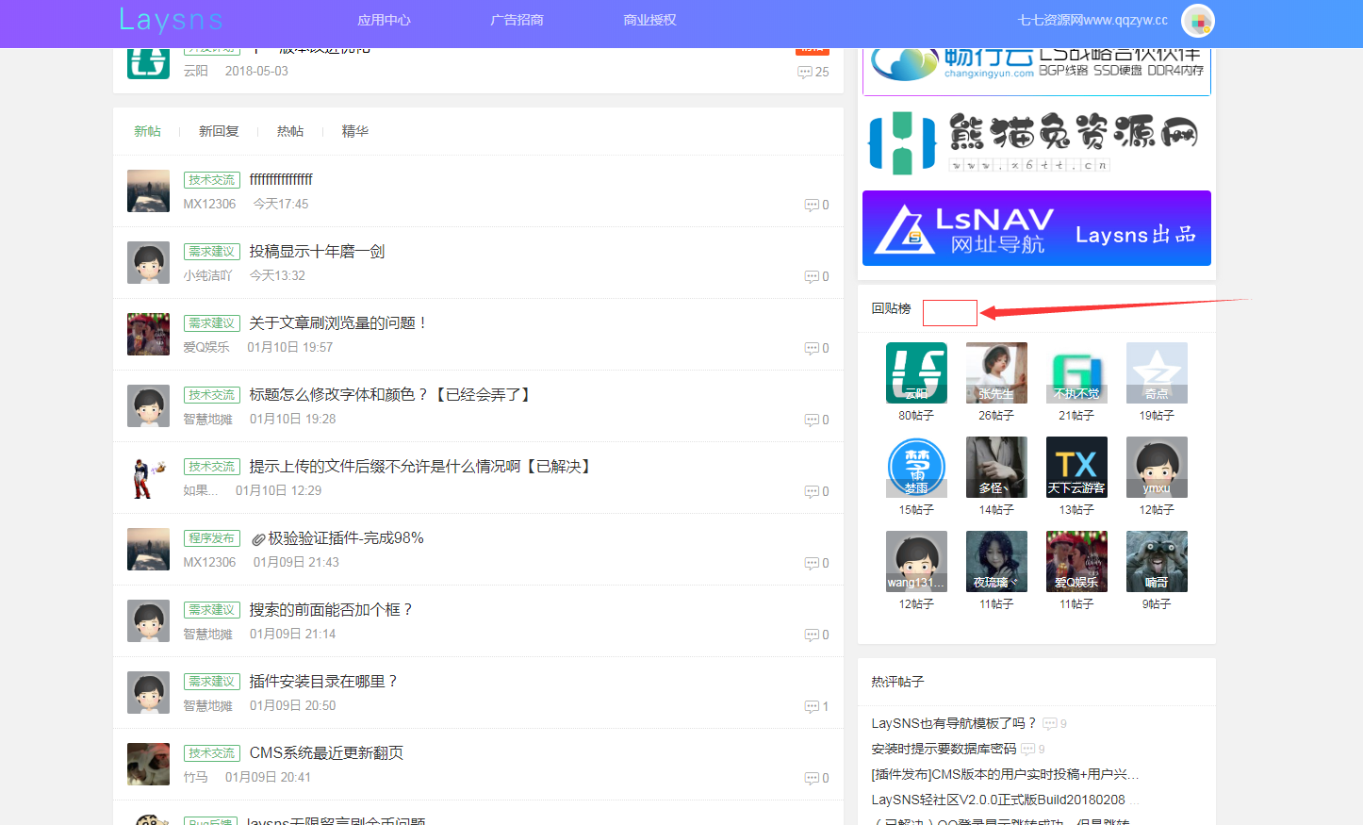The height and width of the screenshot is (825, 1363).
Task: Open 广告招商 in top navigation
Action: tap(517, 20)
